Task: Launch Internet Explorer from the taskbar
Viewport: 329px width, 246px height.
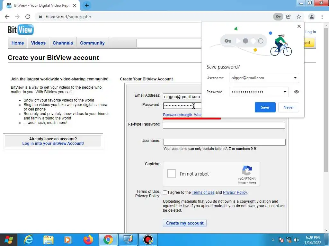Action: (x=29, y=240)
